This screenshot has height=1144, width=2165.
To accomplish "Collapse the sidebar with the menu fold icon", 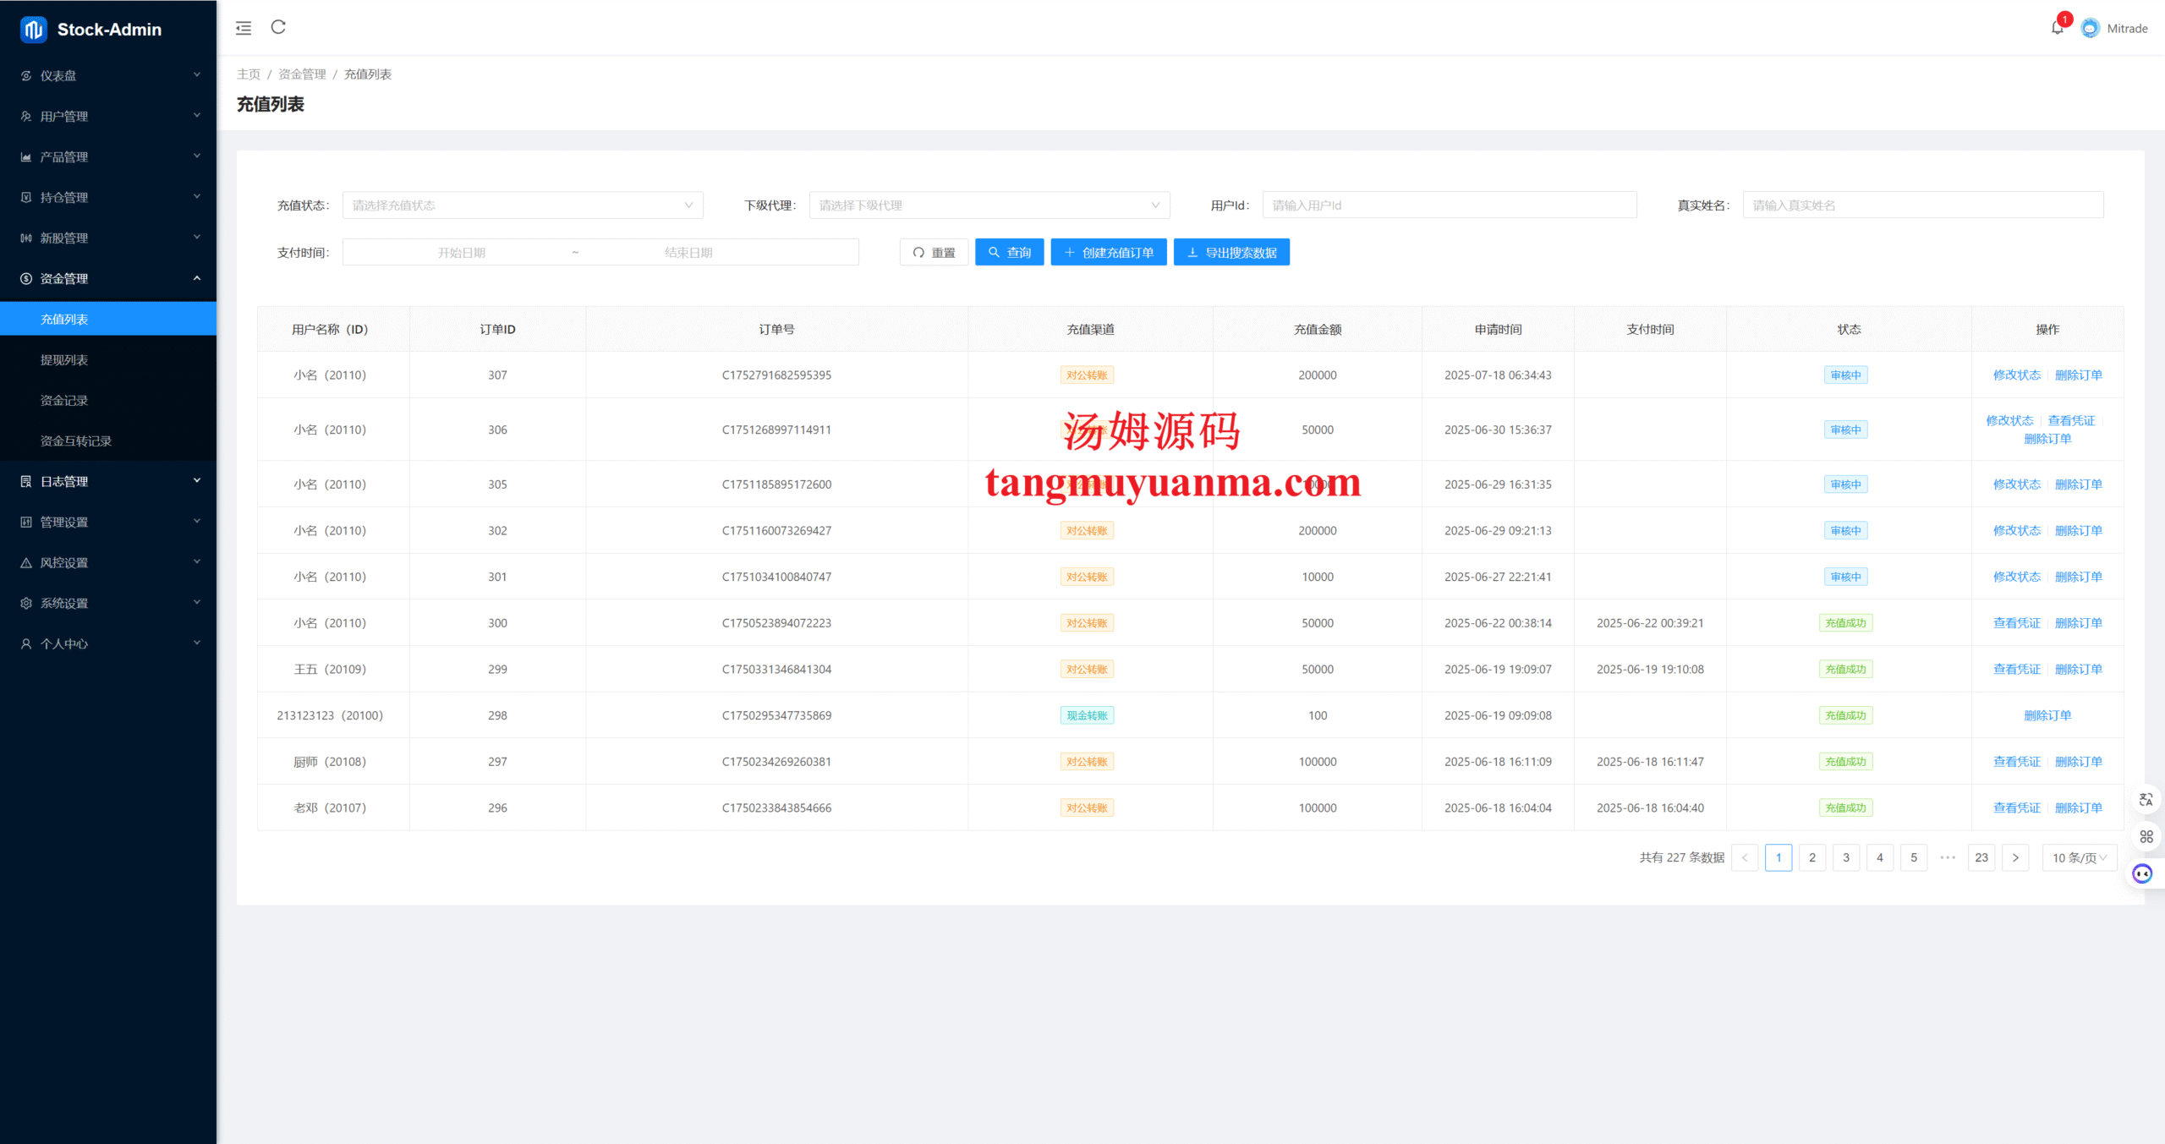I will (x=244, y=28).
